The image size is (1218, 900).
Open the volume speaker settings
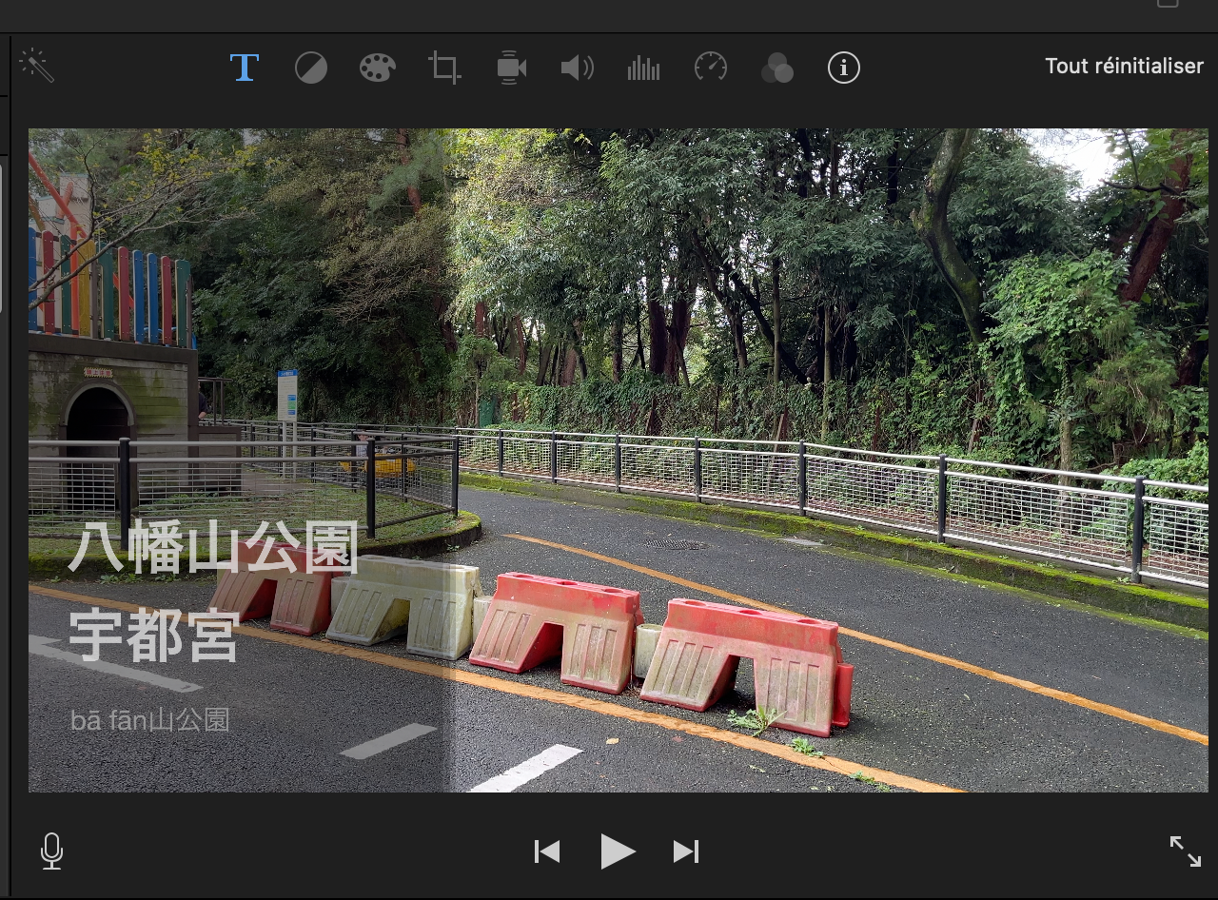tap(578, 68)
